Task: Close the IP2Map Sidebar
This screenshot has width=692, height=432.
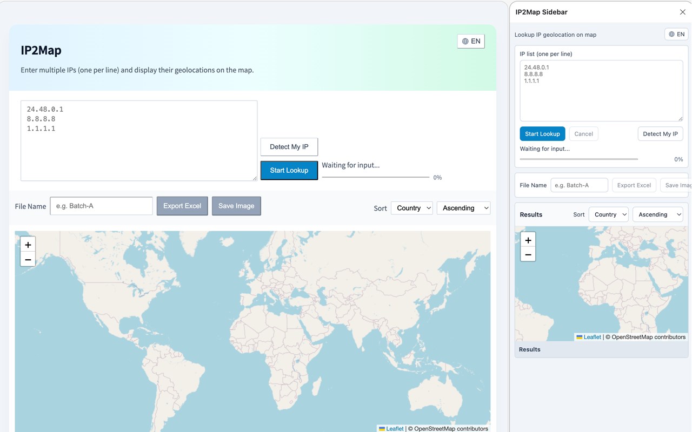Action: click(x=682, y=12)
